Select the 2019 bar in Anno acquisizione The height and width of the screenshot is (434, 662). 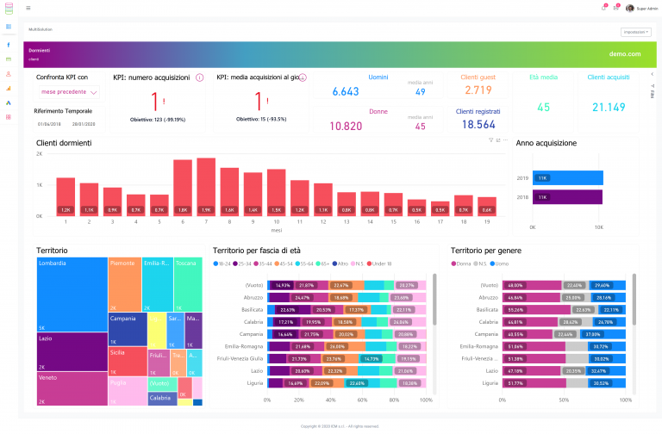tap(568, 178)
